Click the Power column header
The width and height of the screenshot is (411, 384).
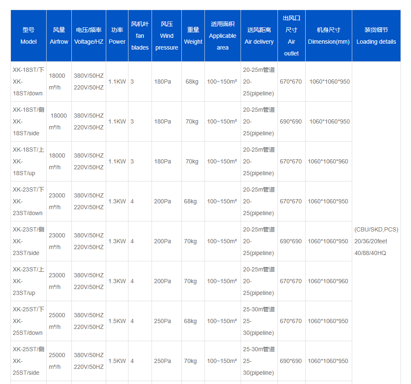(x=117, y=36)
